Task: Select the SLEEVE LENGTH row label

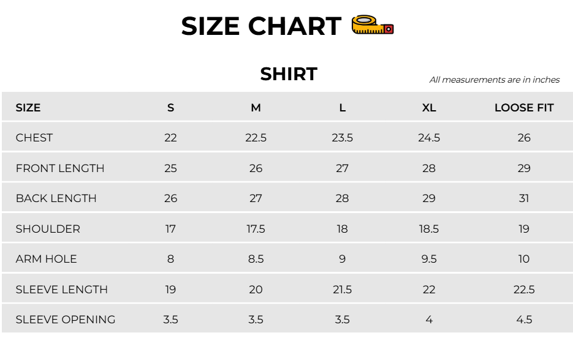Action: [x=62, y=290]
